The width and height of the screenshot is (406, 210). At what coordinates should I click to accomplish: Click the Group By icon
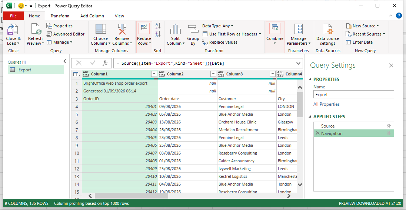click(x=193, y=29)
